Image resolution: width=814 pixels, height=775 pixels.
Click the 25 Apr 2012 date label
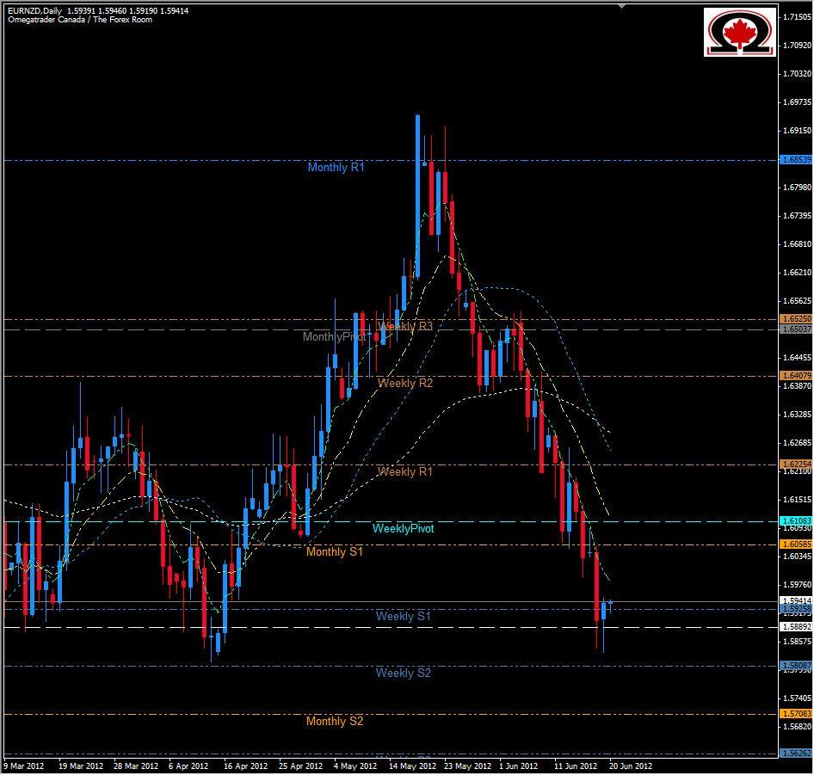coord(300,766)
